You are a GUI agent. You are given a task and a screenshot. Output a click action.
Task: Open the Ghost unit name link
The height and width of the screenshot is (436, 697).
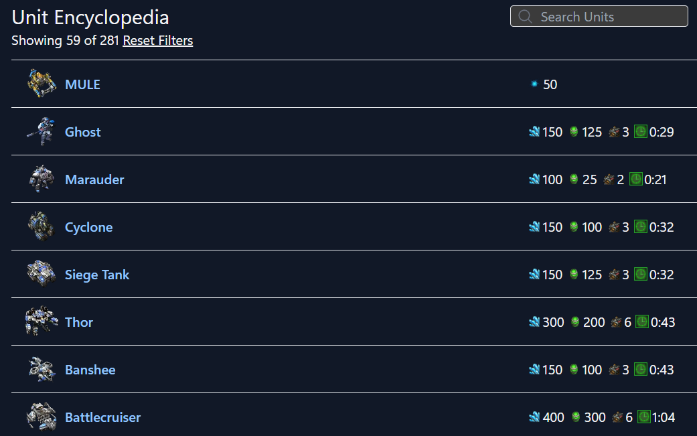83,132
